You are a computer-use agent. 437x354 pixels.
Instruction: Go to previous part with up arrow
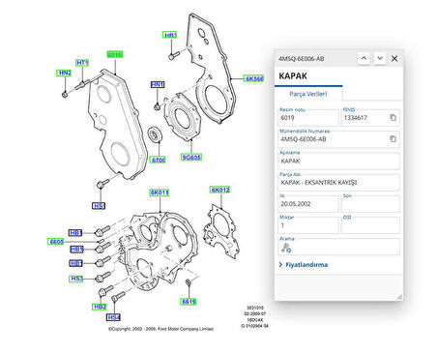pyautogui.click(x=364, y=58)
